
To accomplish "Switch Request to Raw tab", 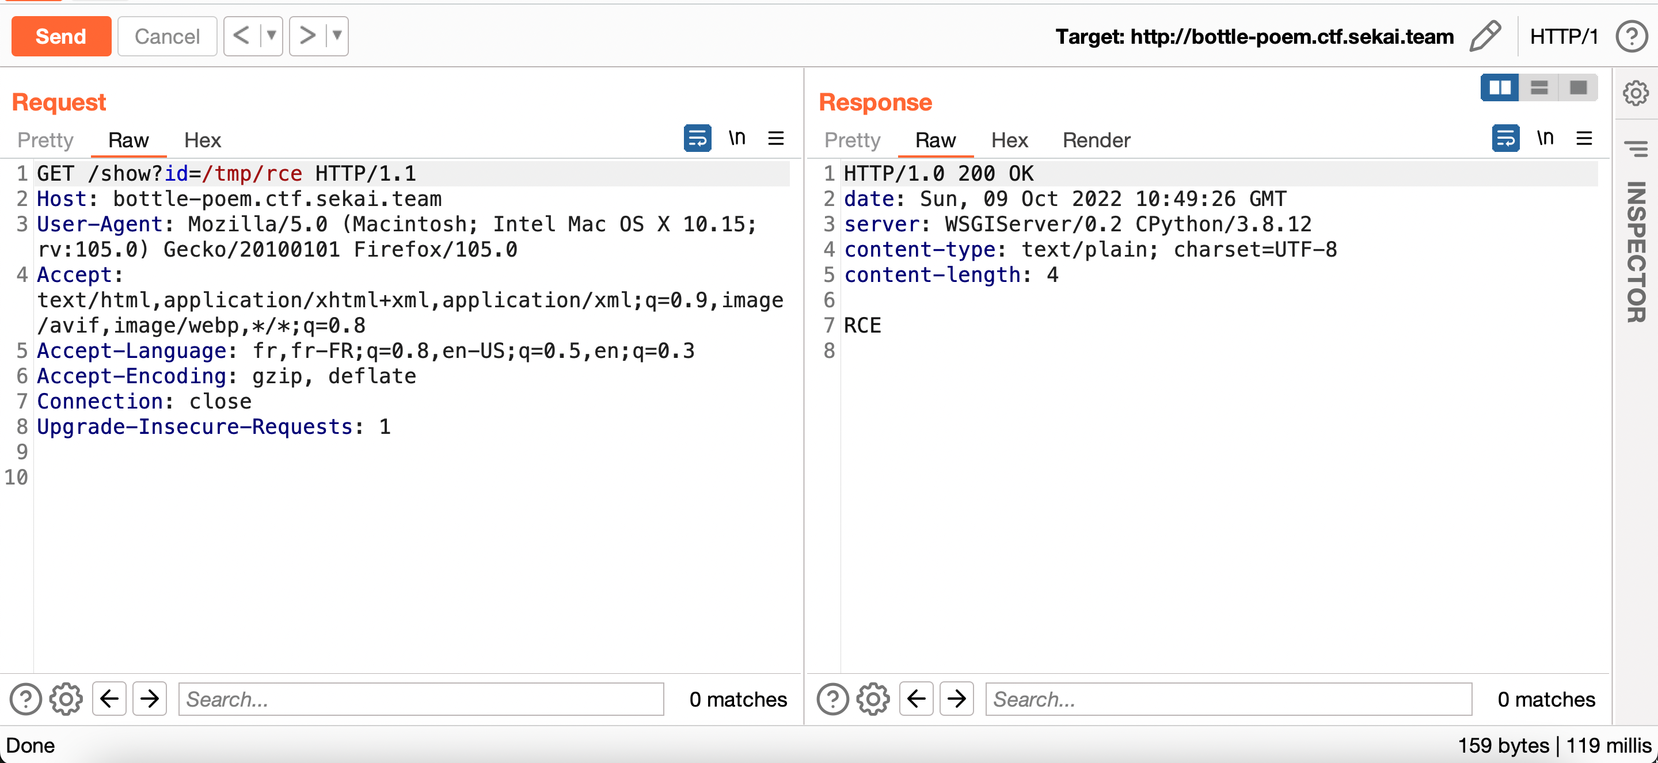I will 129,140.
